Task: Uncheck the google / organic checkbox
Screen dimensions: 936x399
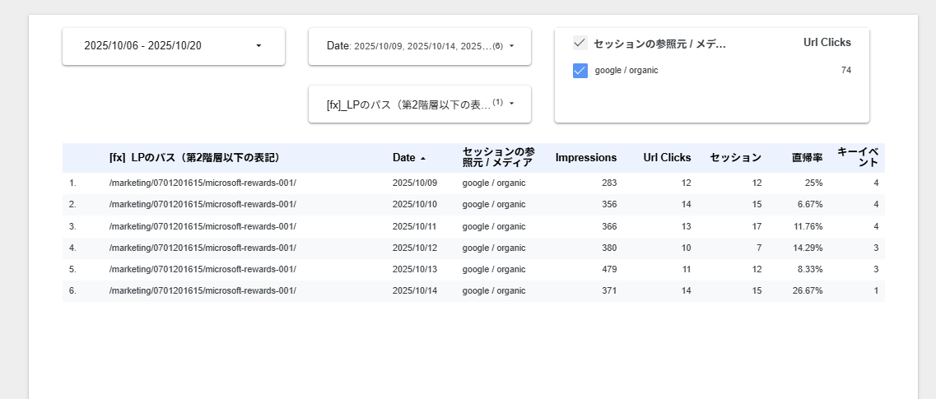Action: click(x=580, y=71)
